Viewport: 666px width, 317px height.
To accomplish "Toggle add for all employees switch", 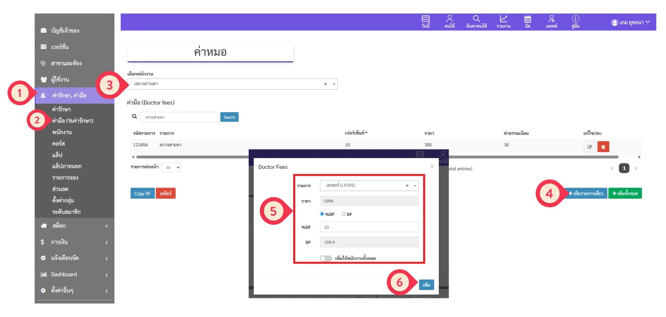I will coord(326,259).
